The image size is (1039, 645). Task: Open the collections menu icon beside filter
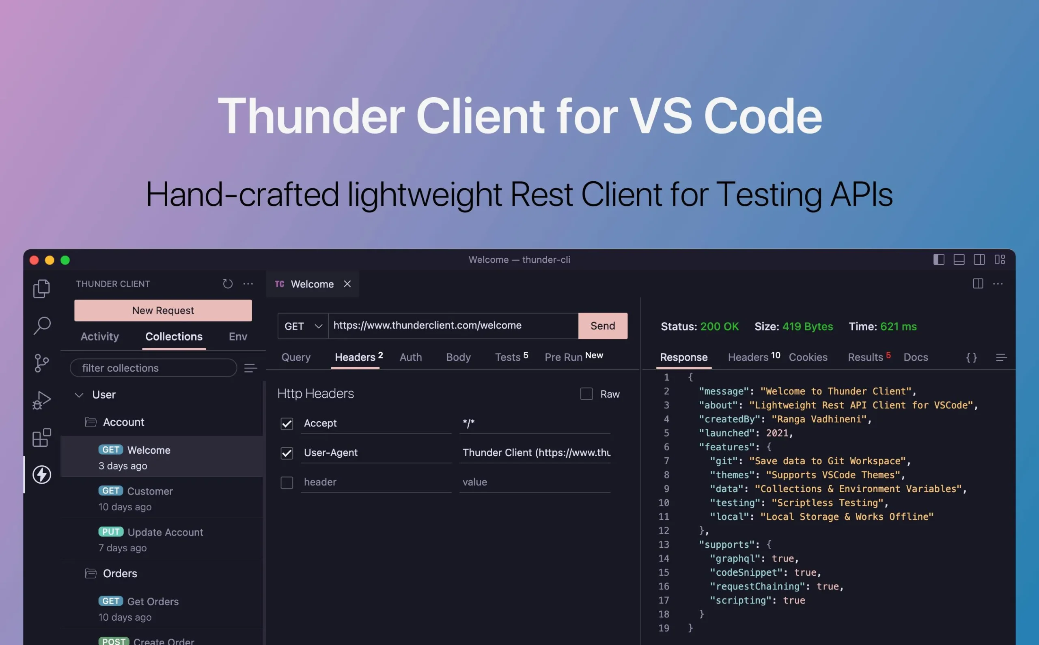251,368
